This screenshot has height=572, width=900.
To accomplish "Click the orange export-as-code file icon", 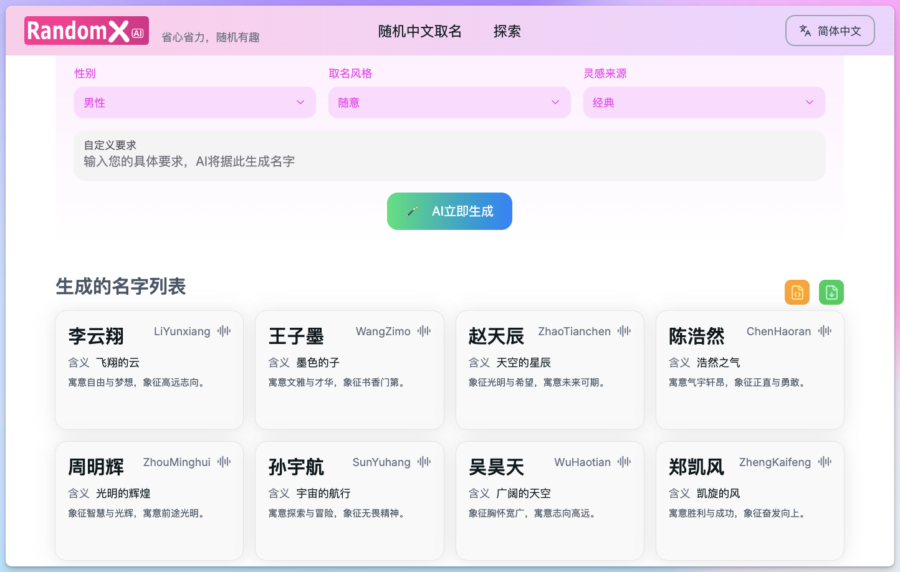I will [x=797, y=292].
